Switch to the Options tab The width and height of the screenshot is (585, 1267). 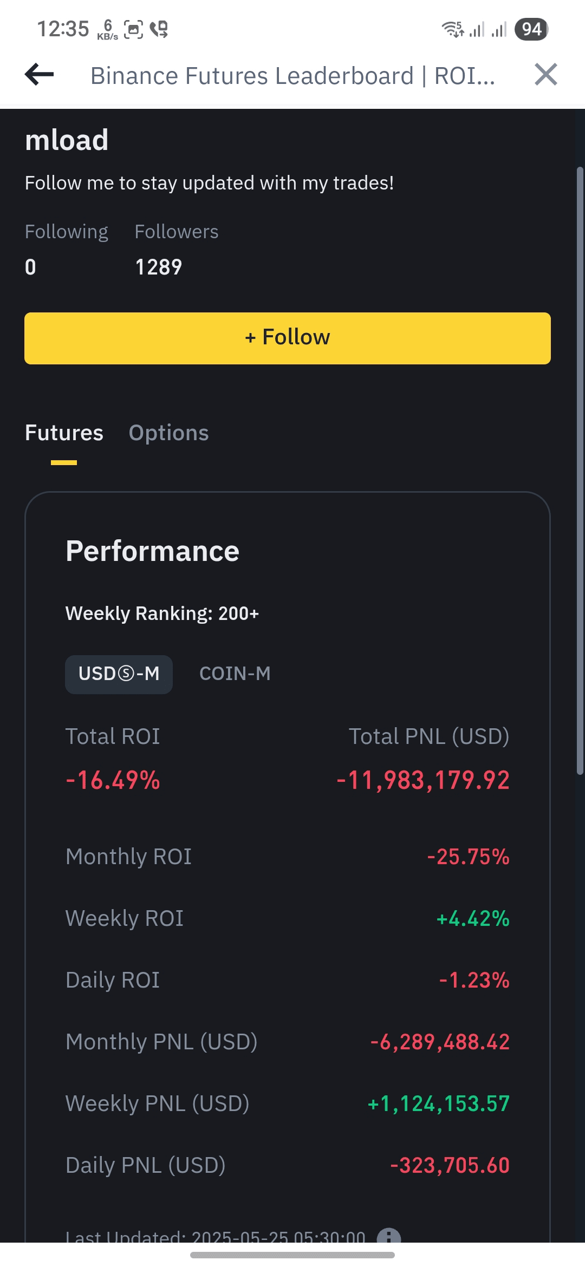(168, 433)
